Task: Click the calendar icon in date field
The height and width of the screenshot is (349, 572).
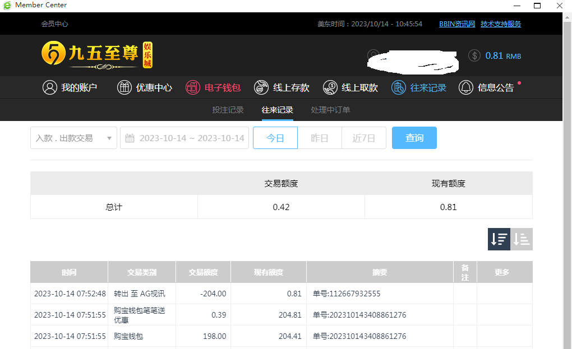Action: click(130, 138)
